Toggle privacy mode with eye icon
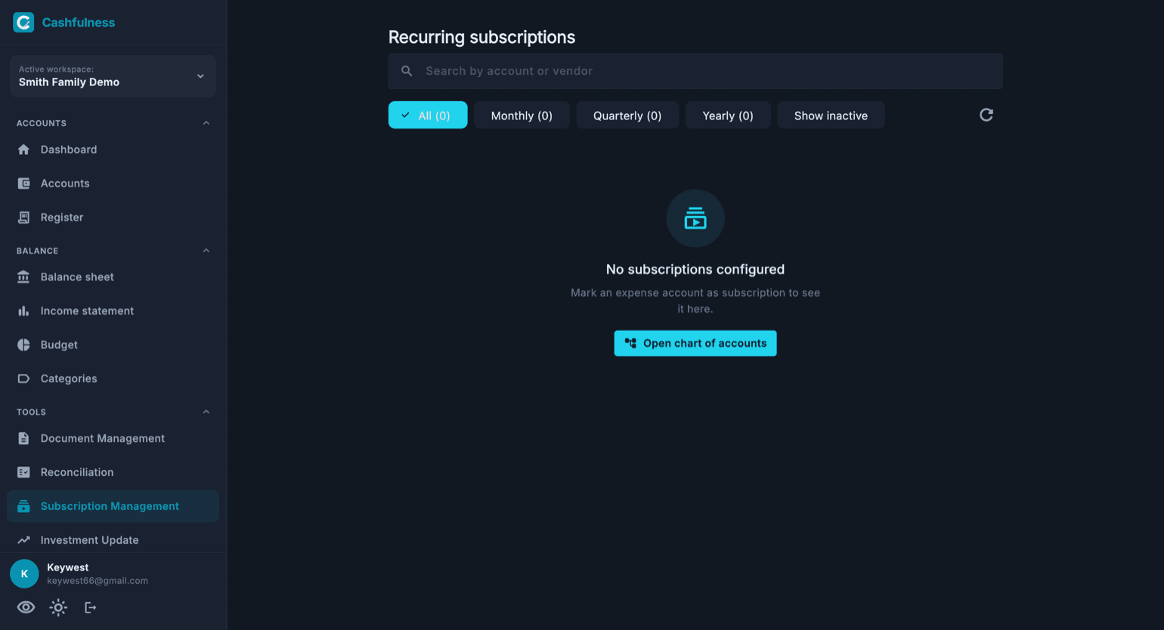 point(26,607)
